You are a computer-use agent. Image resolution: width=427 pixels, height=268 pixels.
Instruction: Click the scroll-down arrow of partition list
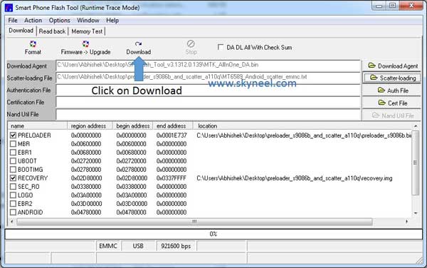click(x=416, y=213)
